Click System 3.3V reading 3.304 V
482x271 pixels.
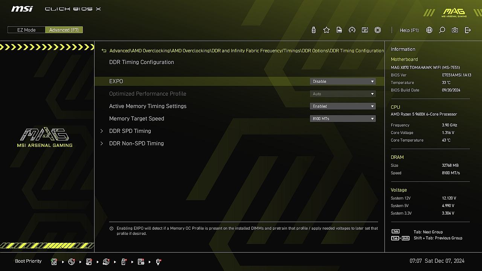click(448, 213)
